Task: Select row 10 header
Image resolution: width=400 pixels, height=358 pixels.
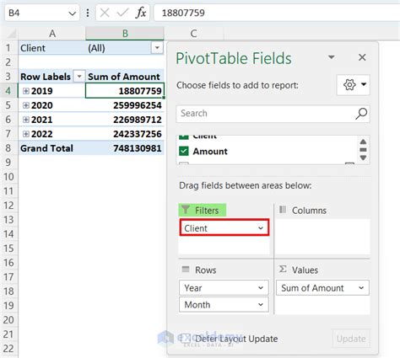Action: (8, 177)
